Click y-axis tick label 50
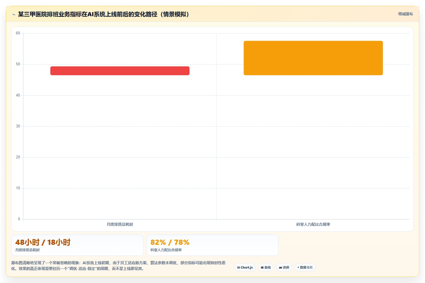The height and width of the screenshot is (283, 425). click(18, 64)
